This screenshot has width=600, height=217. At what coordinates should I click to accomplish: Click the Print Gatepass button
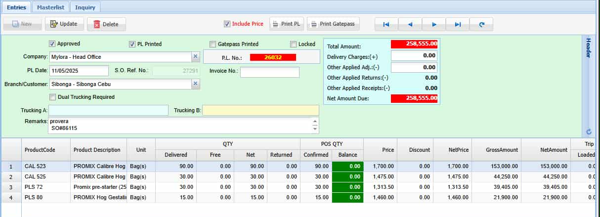(x=333, y=24)
